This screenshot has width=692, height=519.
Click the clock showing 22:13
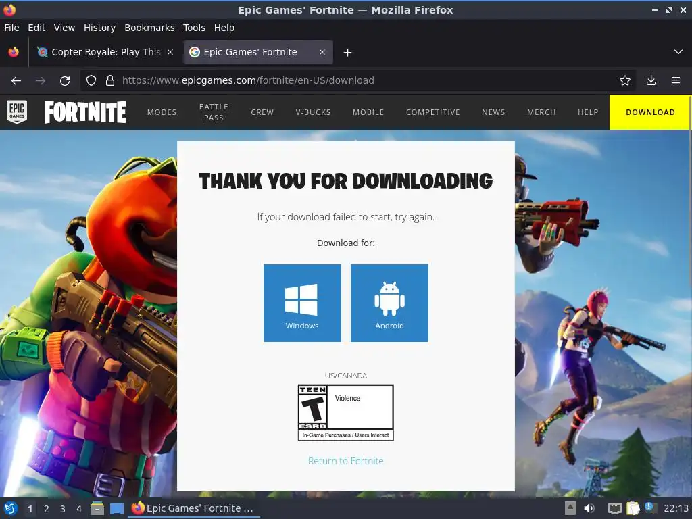pos(676,508)
